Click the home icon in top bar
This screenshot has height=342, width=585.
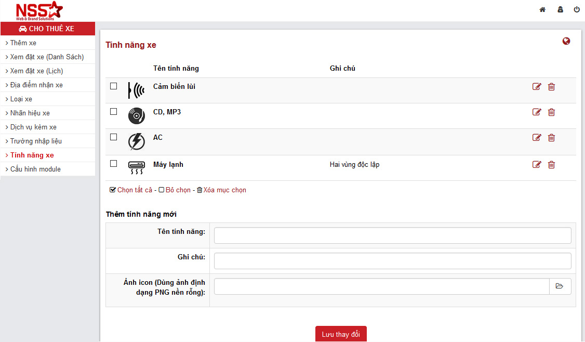pyautogui.click(x=542, y=9)
